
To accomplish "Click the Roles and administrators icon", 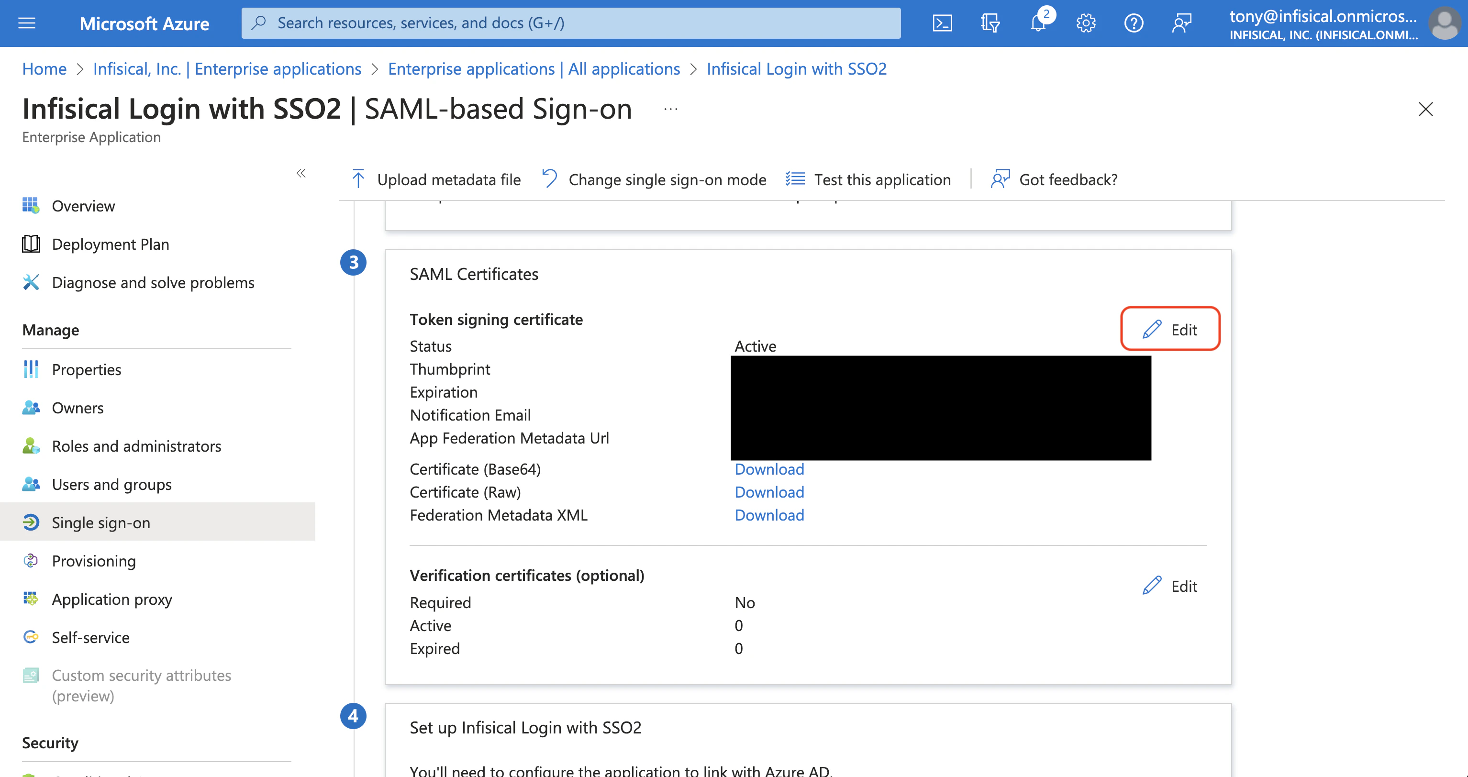I will coord(31,445).
